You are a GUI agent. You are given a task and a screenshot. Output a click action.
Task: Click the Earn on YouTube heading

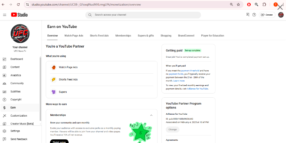coord(62,27)
